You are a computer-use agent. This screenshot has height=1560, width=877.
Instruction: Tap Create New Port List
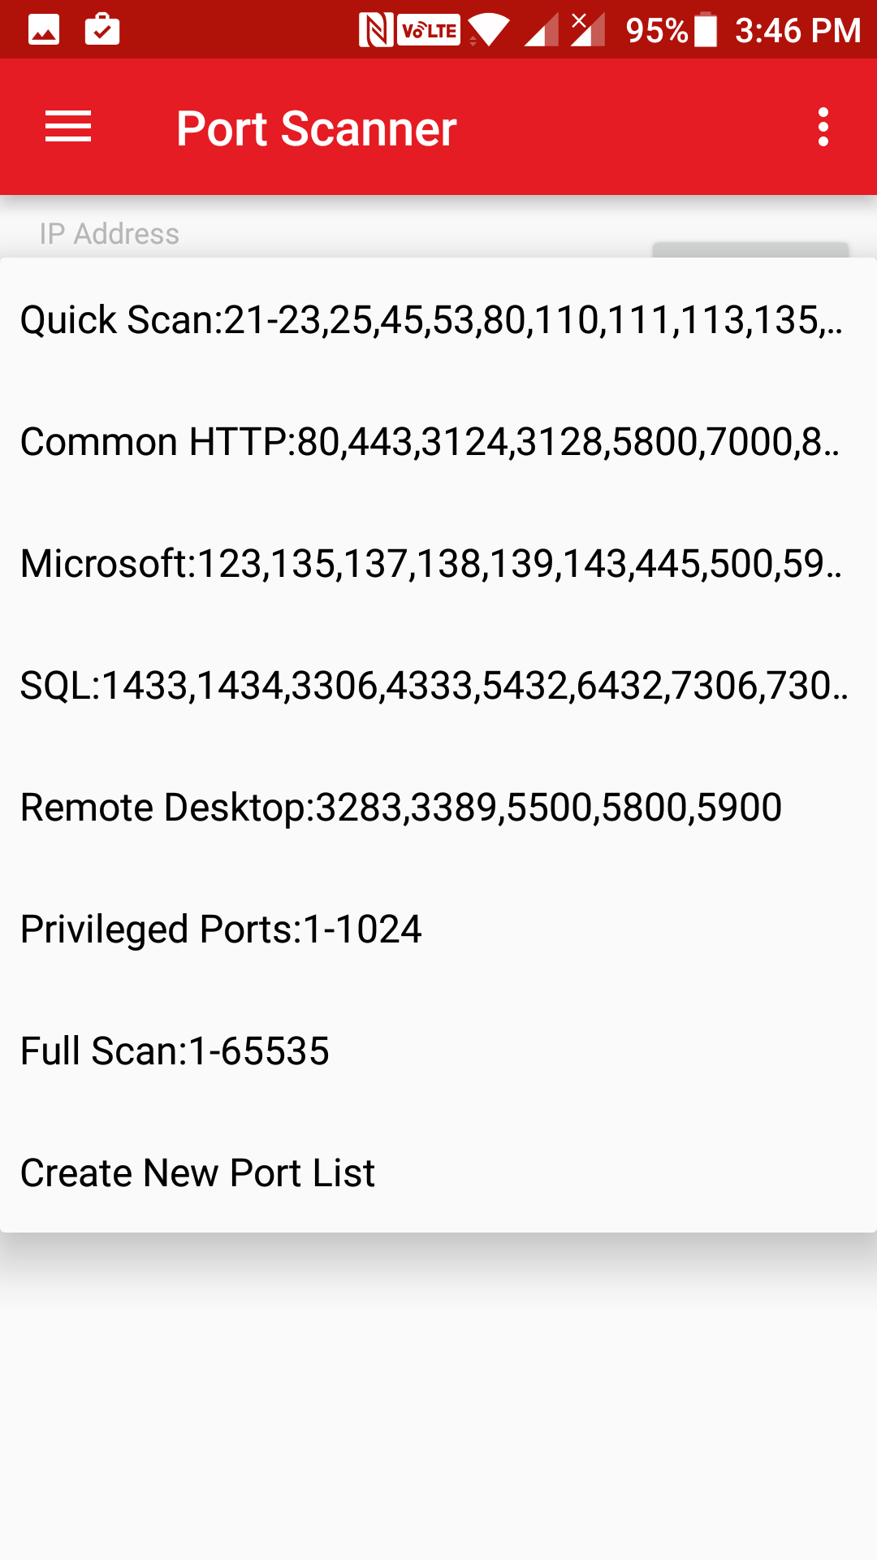point(197,1172)
